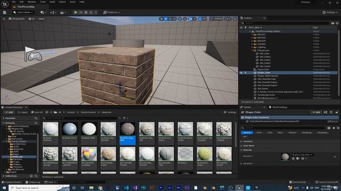Select SM_Ramp in the Outliner
The image size is (341, 191).
pyautogui.click(x=263, y=89)
